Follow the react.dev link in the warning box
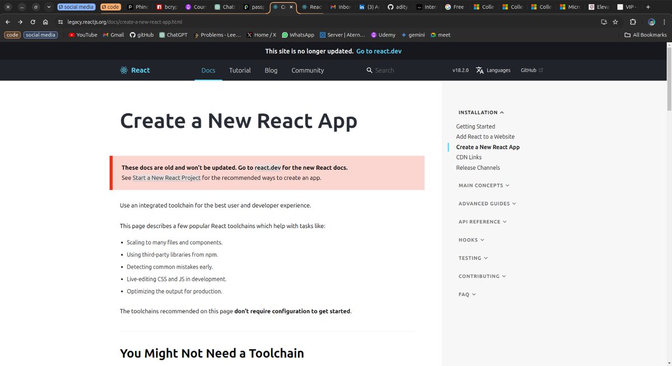Image resolution: width=672 pixels, height=366 pixels. pos(268,168)
